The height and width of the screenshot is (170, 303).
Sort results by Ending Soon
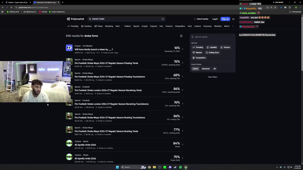tap(212, 53)
